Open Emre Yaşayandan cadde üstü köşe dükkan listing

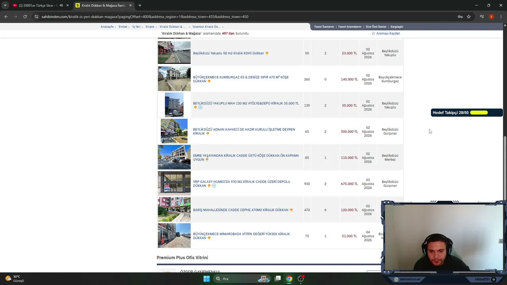coord(246,158)
